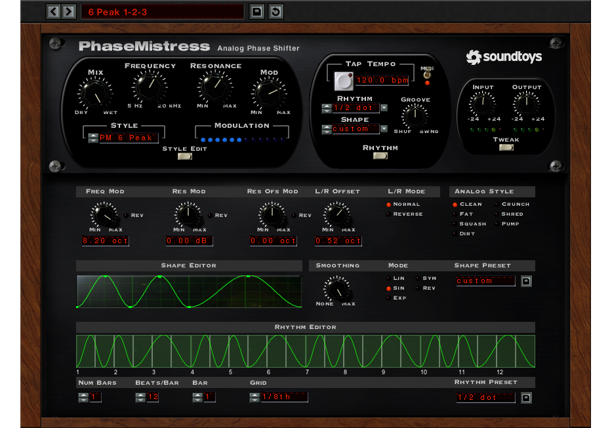The image size is (612, 428).
Task: Enable Rev for Res Mod
Action: pyautogui.click(x=211, y=216)
